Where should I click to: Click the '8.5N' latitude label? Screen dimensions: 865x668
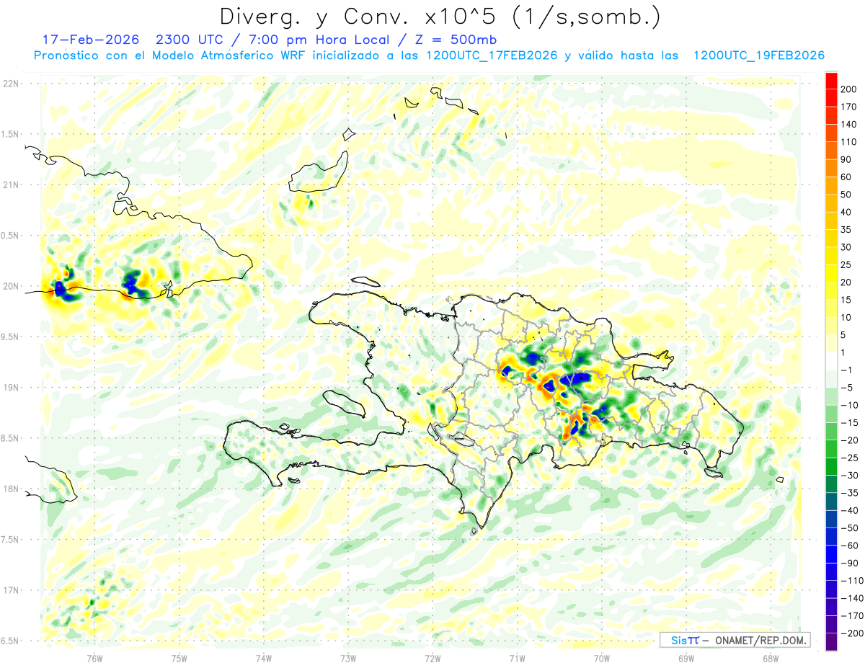[x=10, y=438]
